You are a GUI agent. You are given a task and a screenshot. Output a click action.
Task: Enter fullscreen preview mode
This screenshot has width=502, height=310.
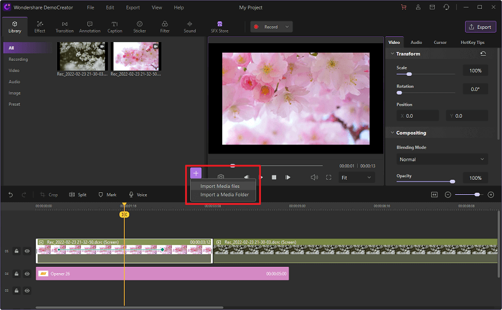(x=328, y=177)
